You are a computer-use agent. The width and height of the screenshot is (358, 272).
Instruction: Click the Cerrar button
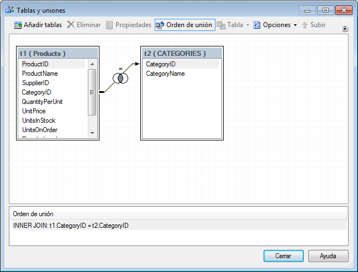(x=283, y=256)
